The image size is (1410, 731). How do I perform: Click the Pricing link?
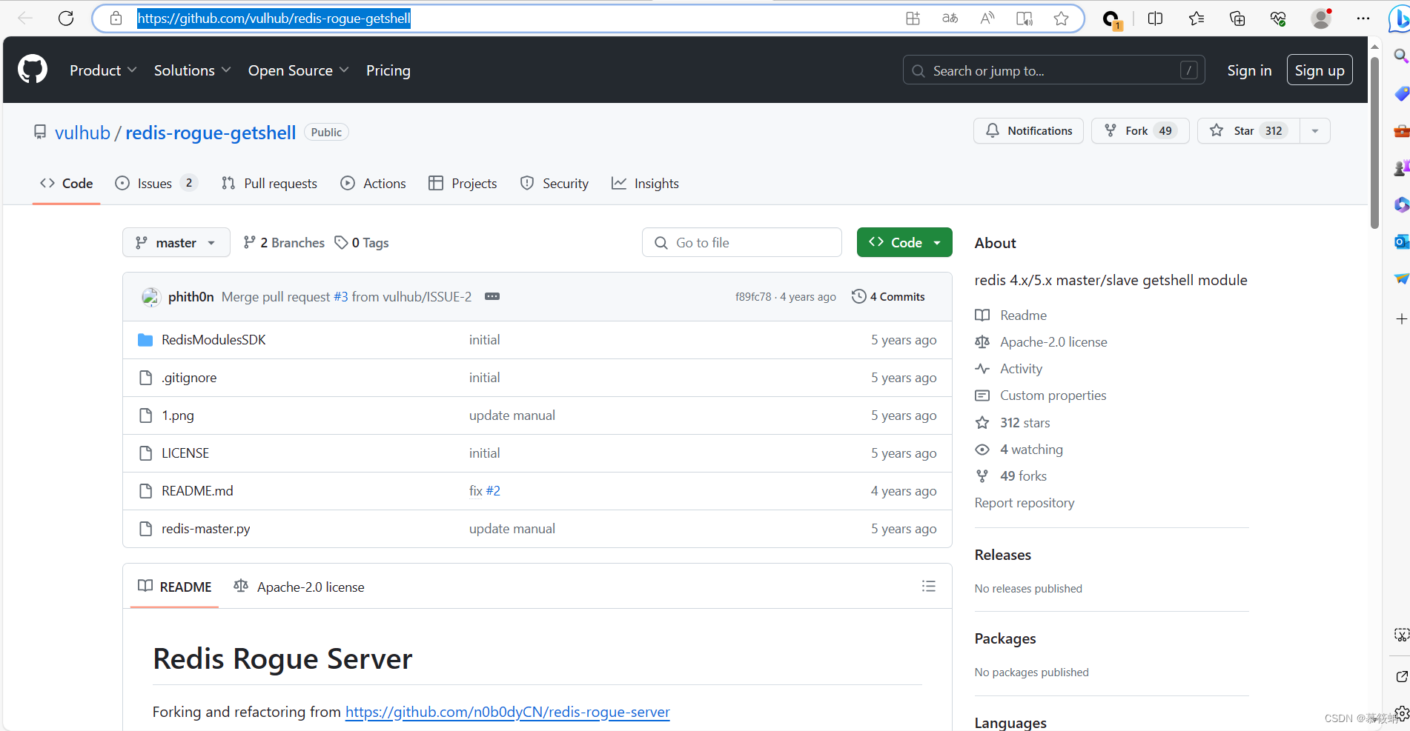tap(388, 70)
